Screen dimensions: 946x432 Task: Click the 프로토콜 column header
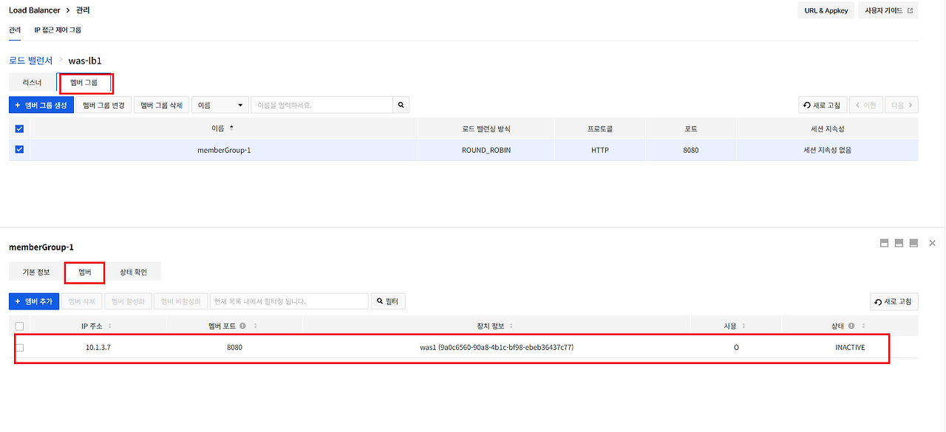click(x=599, y=128)
